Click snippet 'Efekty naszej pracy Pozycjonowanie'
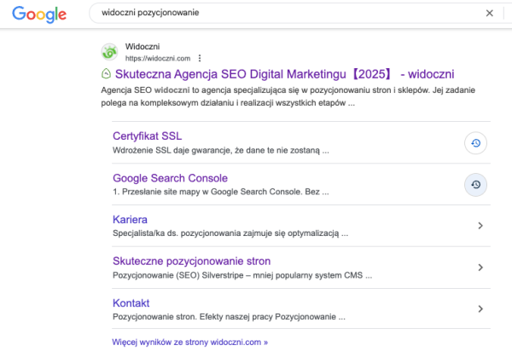This screenshot has width=512, height=357. (229, 317)
